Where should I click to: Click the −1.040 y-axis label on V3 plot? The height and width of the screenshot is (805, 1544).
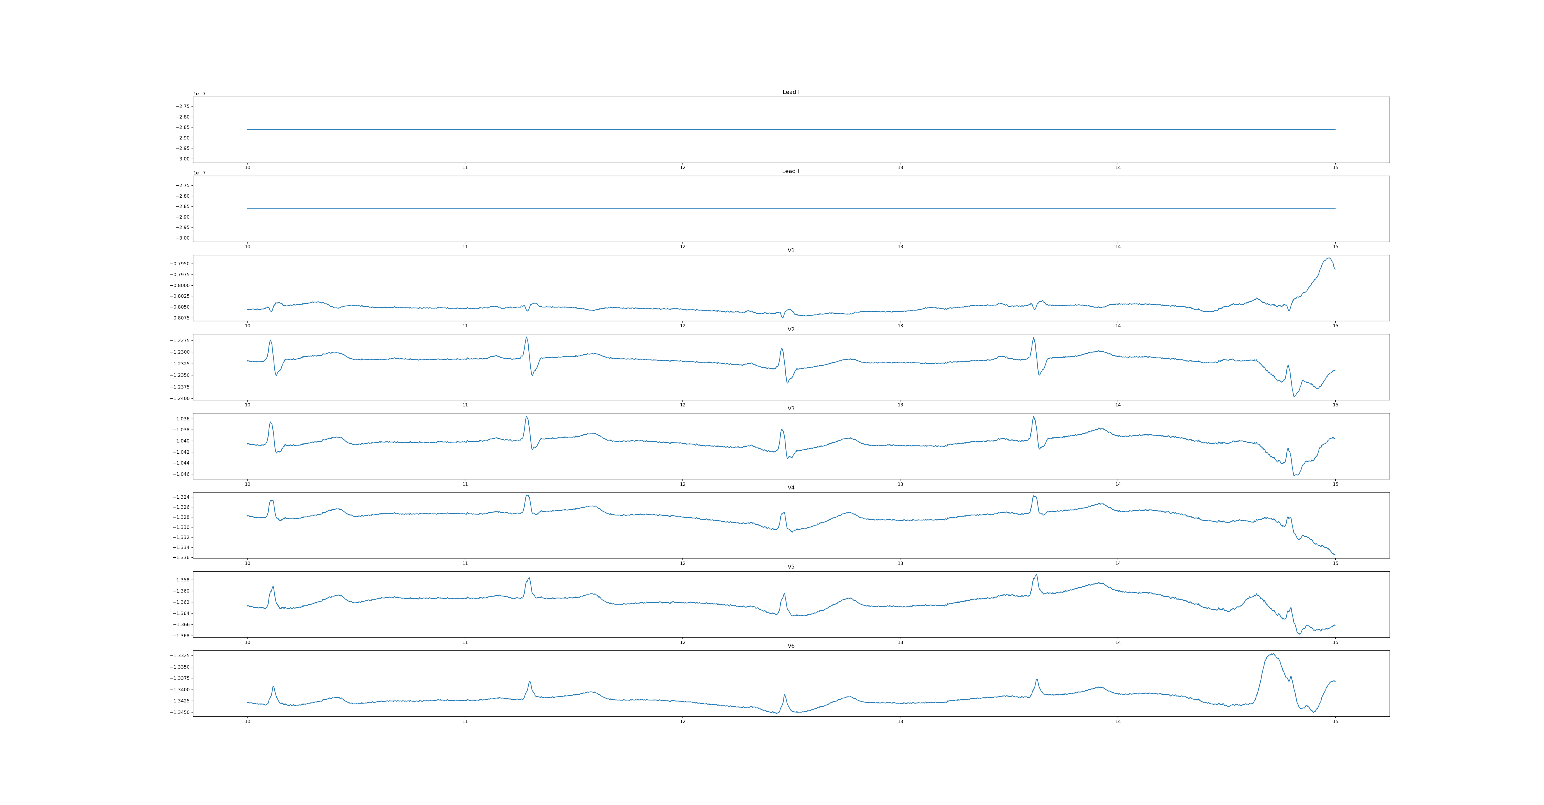click(x=182, y=441)
